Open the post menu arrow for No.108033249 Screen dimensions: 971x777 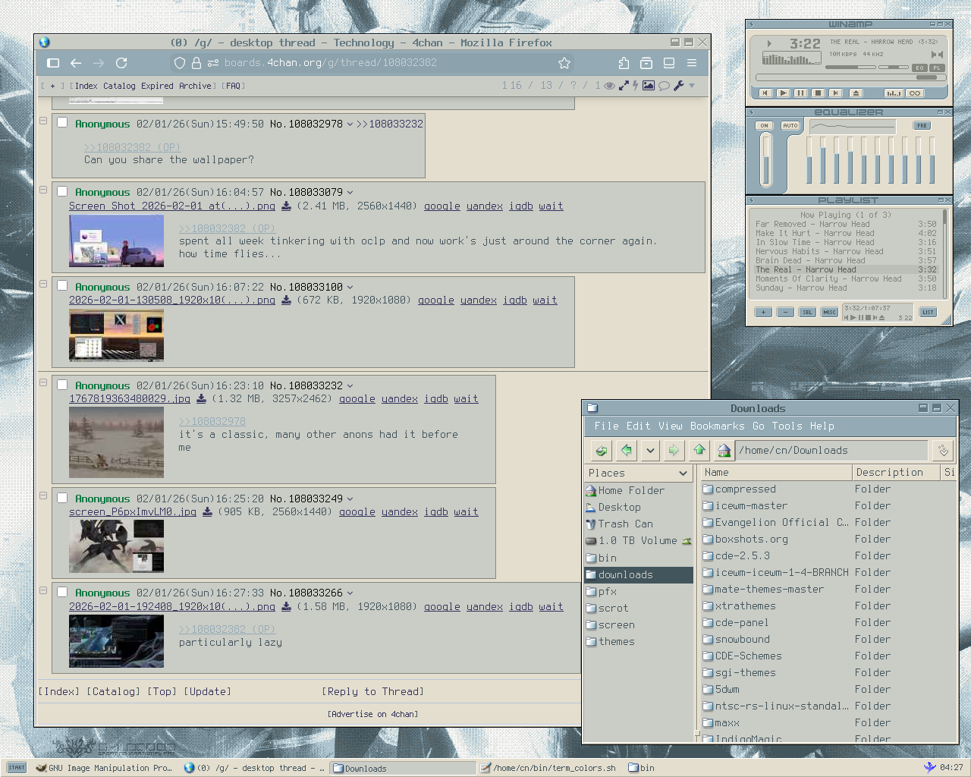tap(350, 499)
